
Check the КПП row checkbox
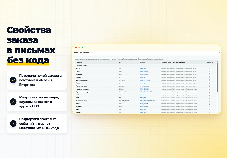point(209,98)
